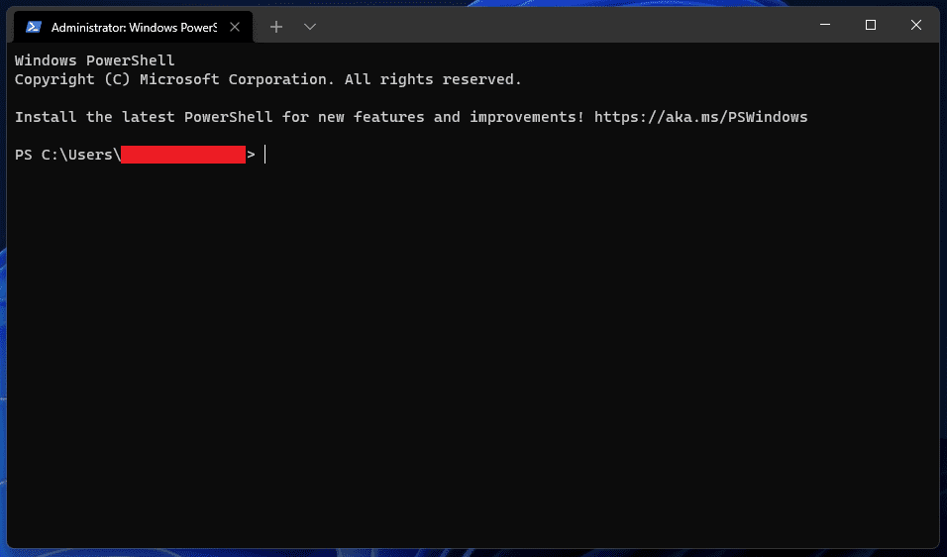
Task: Expand the new tab profile dropdown chevron
Action: (310, 27)
